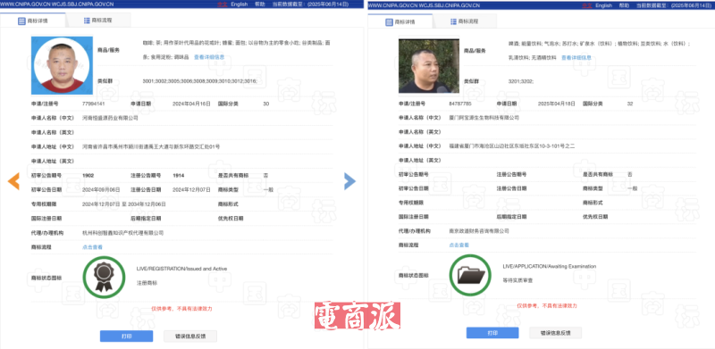Image resolution: width=715 pixels, height=349 pixels.
Task: Select 中文 language on right page header
Action: (x=586, y=5)
